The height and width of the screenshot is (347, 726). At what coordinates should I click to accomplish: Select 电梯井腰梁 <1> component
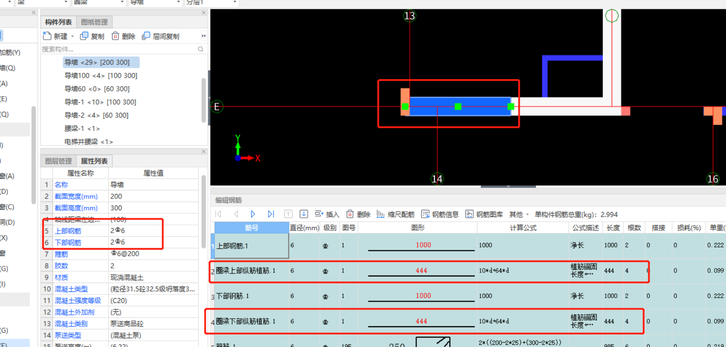[x=89, y=142]
